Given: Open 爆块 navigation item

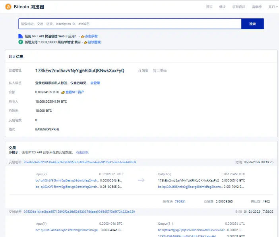Looking at the screenshot, I should point(223,7).
